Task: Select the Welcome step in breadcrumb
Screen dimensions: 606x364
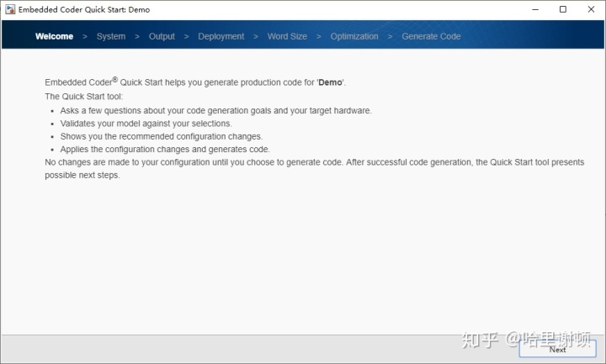Action: pyautogui.click(x=54, y=36)
